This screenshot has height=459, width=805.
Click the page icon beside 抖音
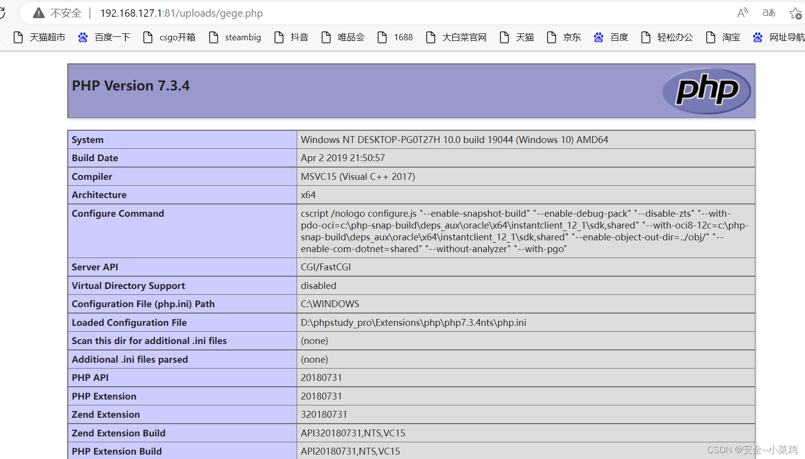[x=279, y=37]
